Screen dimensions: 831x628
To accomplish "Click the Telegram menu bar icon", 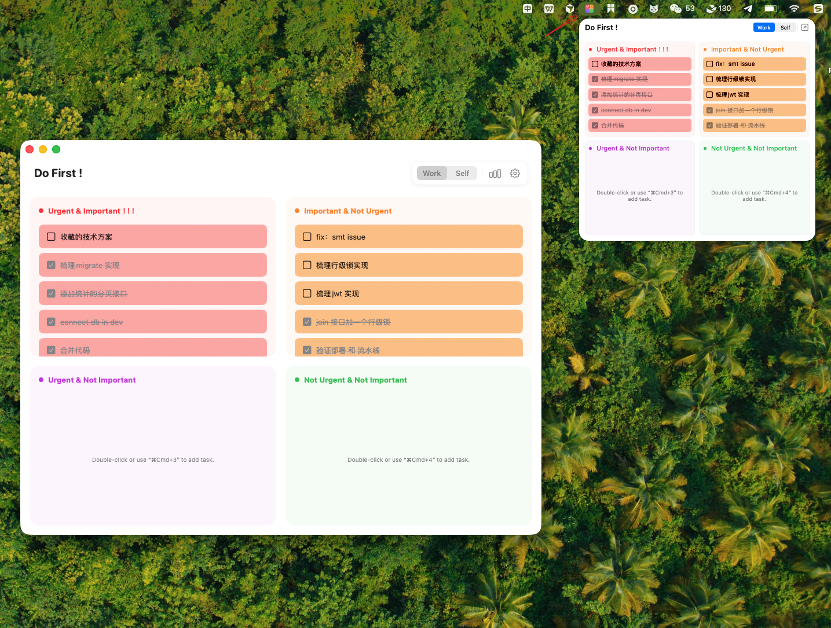I will (747, 9).
